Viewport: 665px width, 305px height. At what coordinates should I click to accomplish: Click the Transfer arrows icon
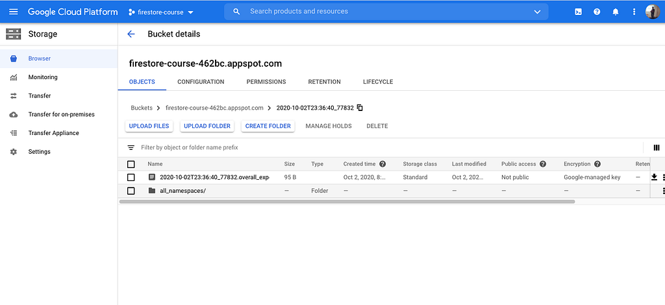[14, 96]
